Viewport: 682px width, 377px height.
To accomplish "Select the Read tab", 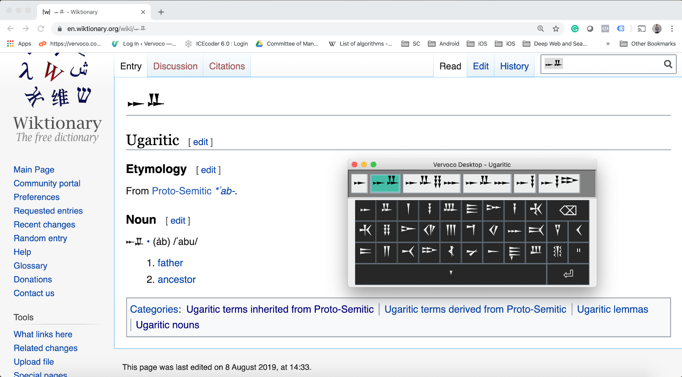I will [450, 66].
